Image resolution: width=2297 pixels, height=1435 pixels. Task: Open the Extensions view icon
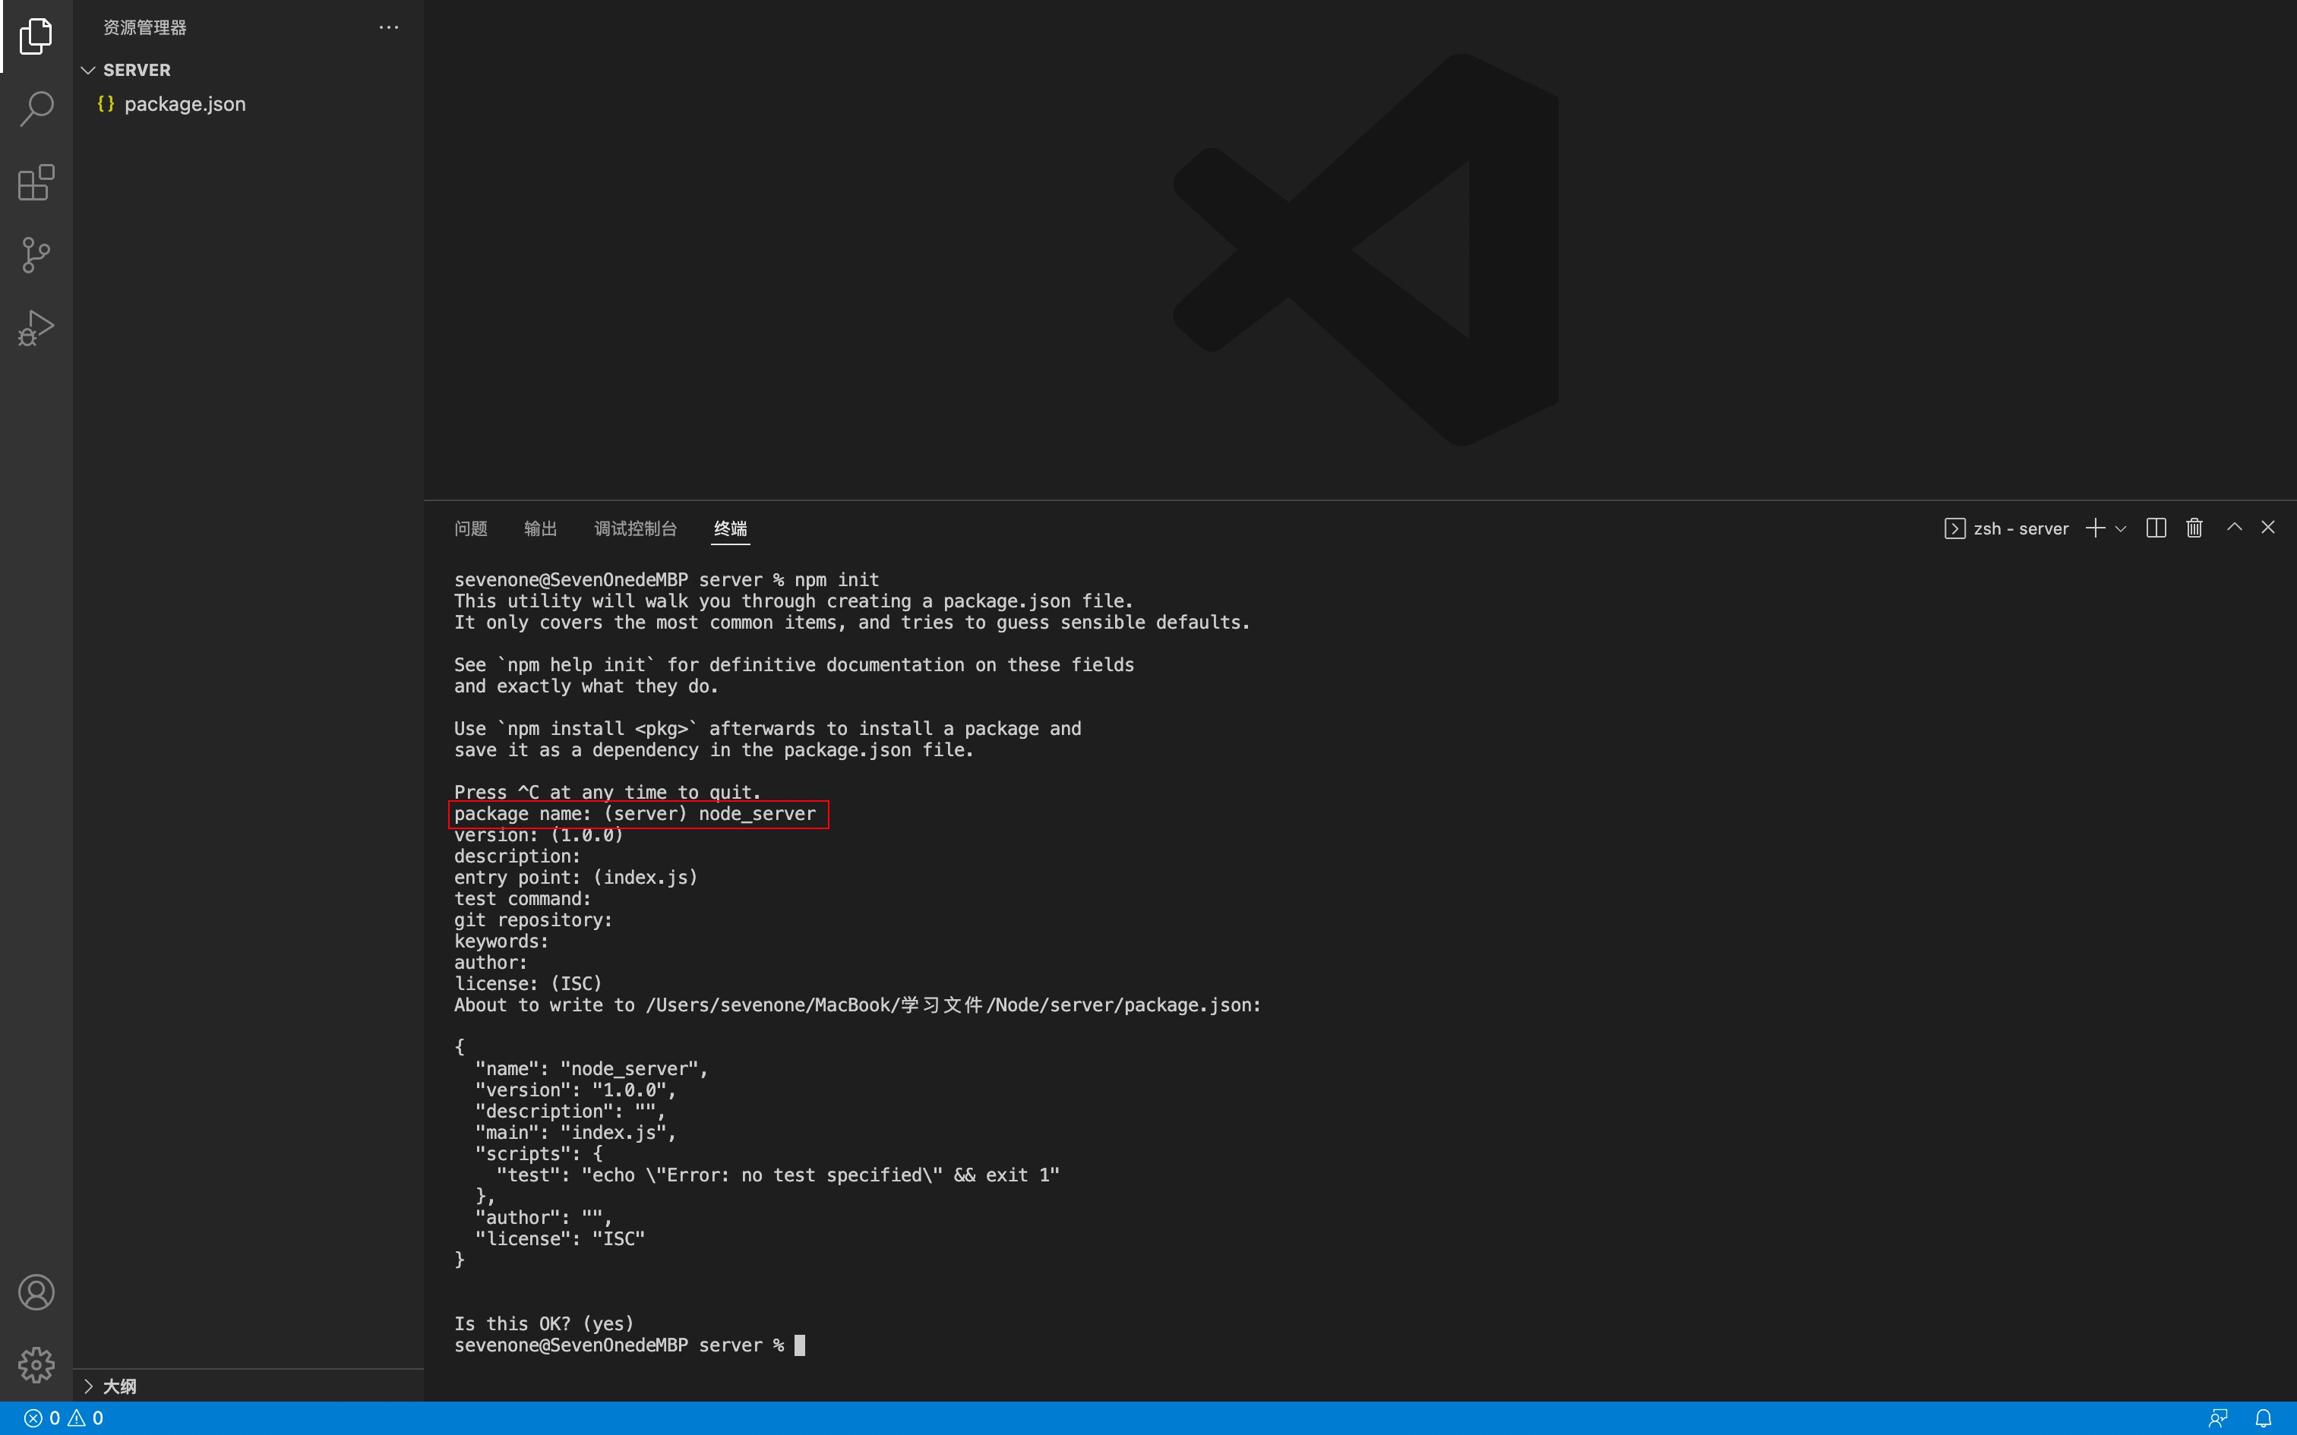point(36,182)
